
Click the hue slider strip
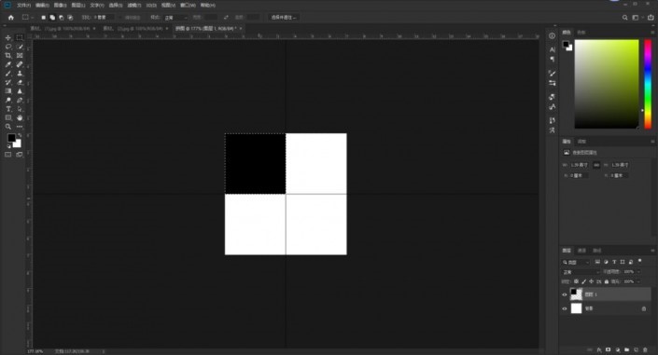click(648, 84)
